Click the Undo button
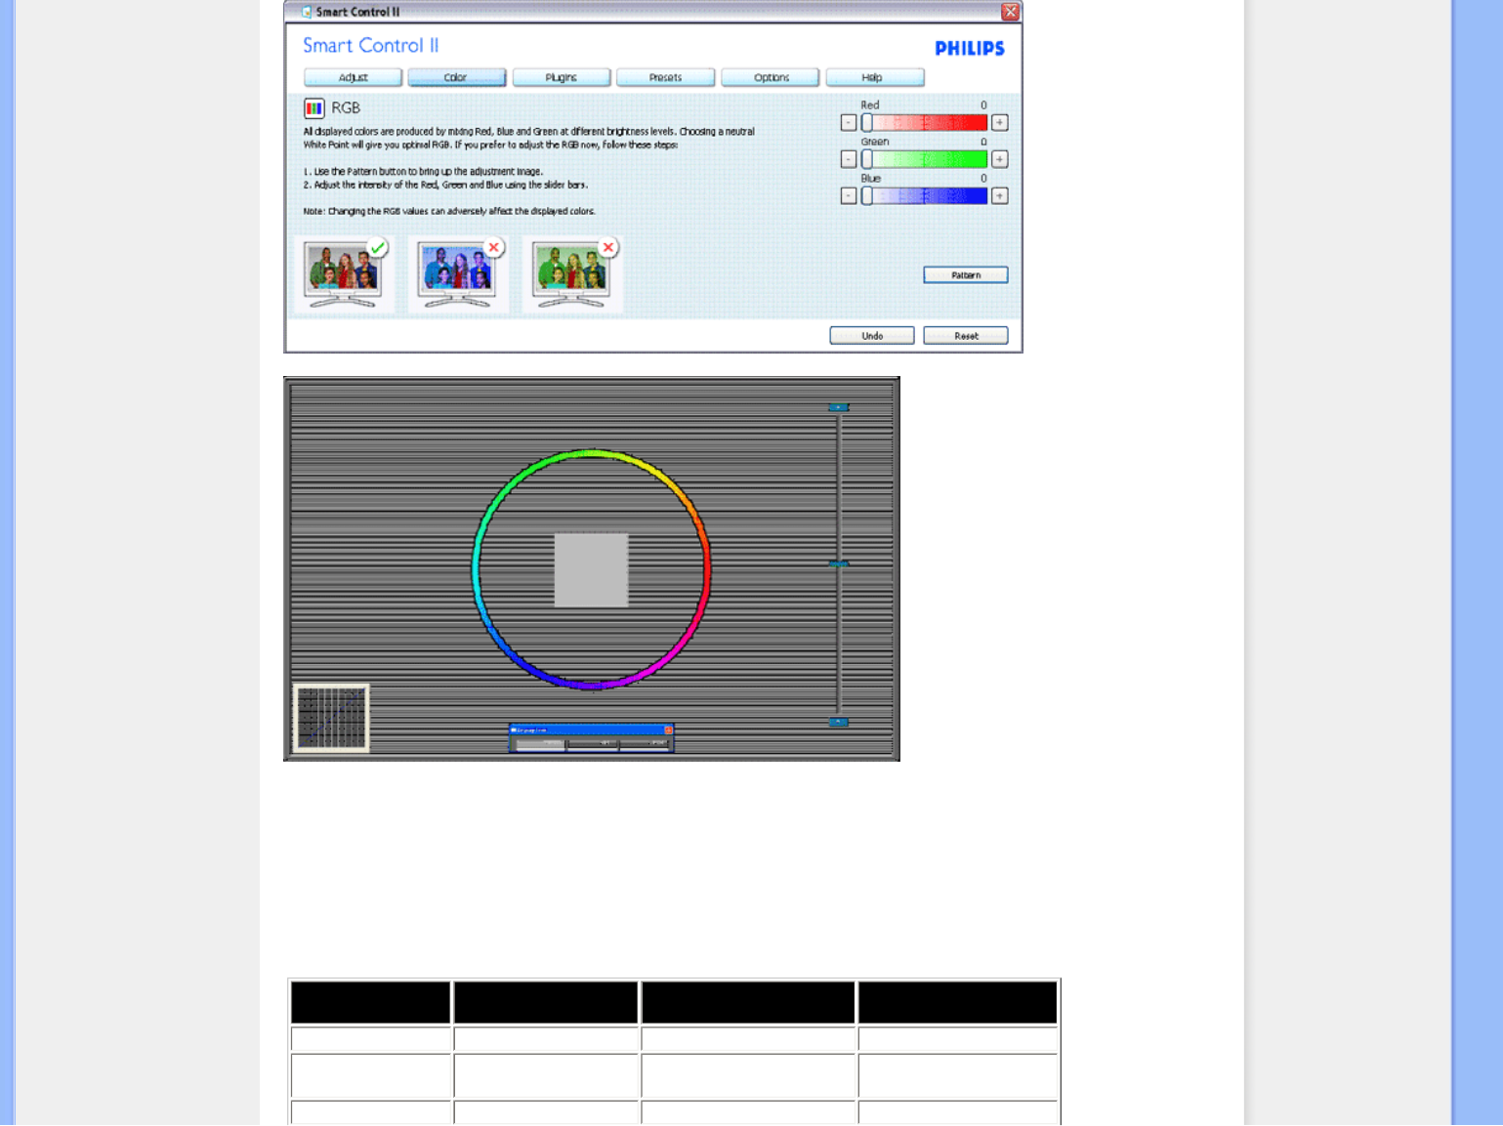The width and height of the screenshot is (1503, 1126). [x=872, y=336]
